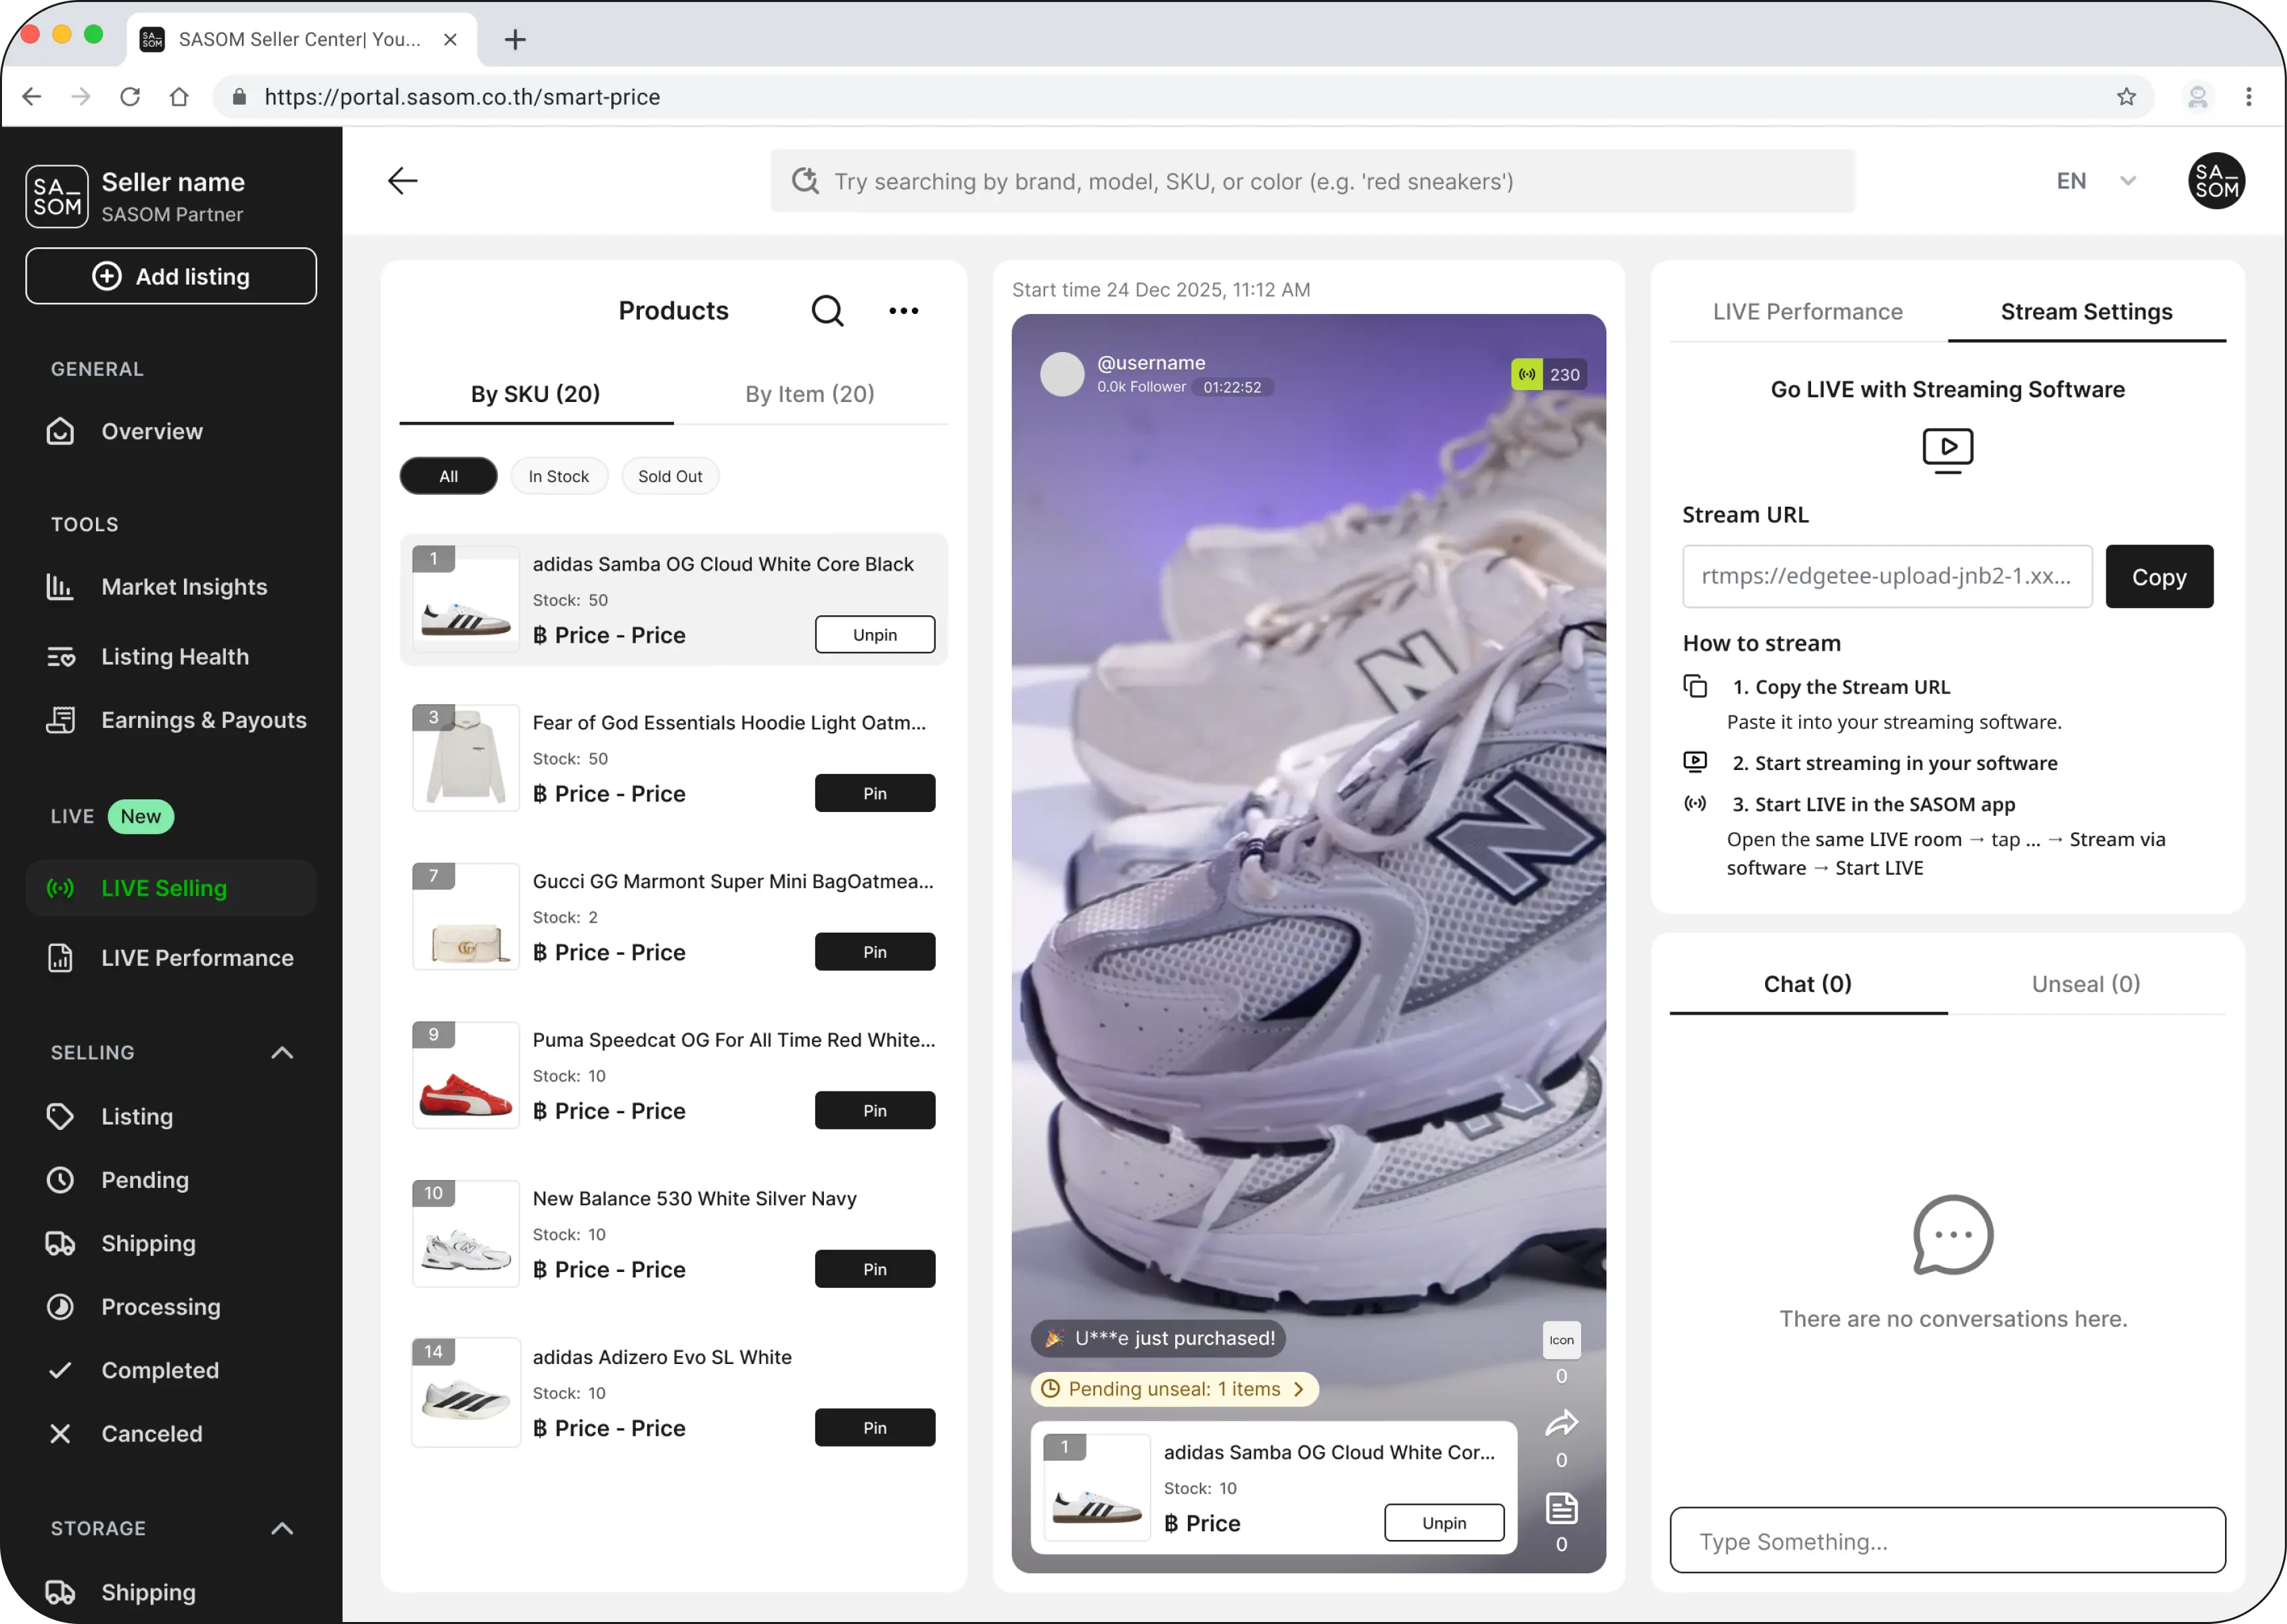Bookmark this page with star icon
The image size is (2287, 1624).
pyautogui.click(x=2126, y=97)
